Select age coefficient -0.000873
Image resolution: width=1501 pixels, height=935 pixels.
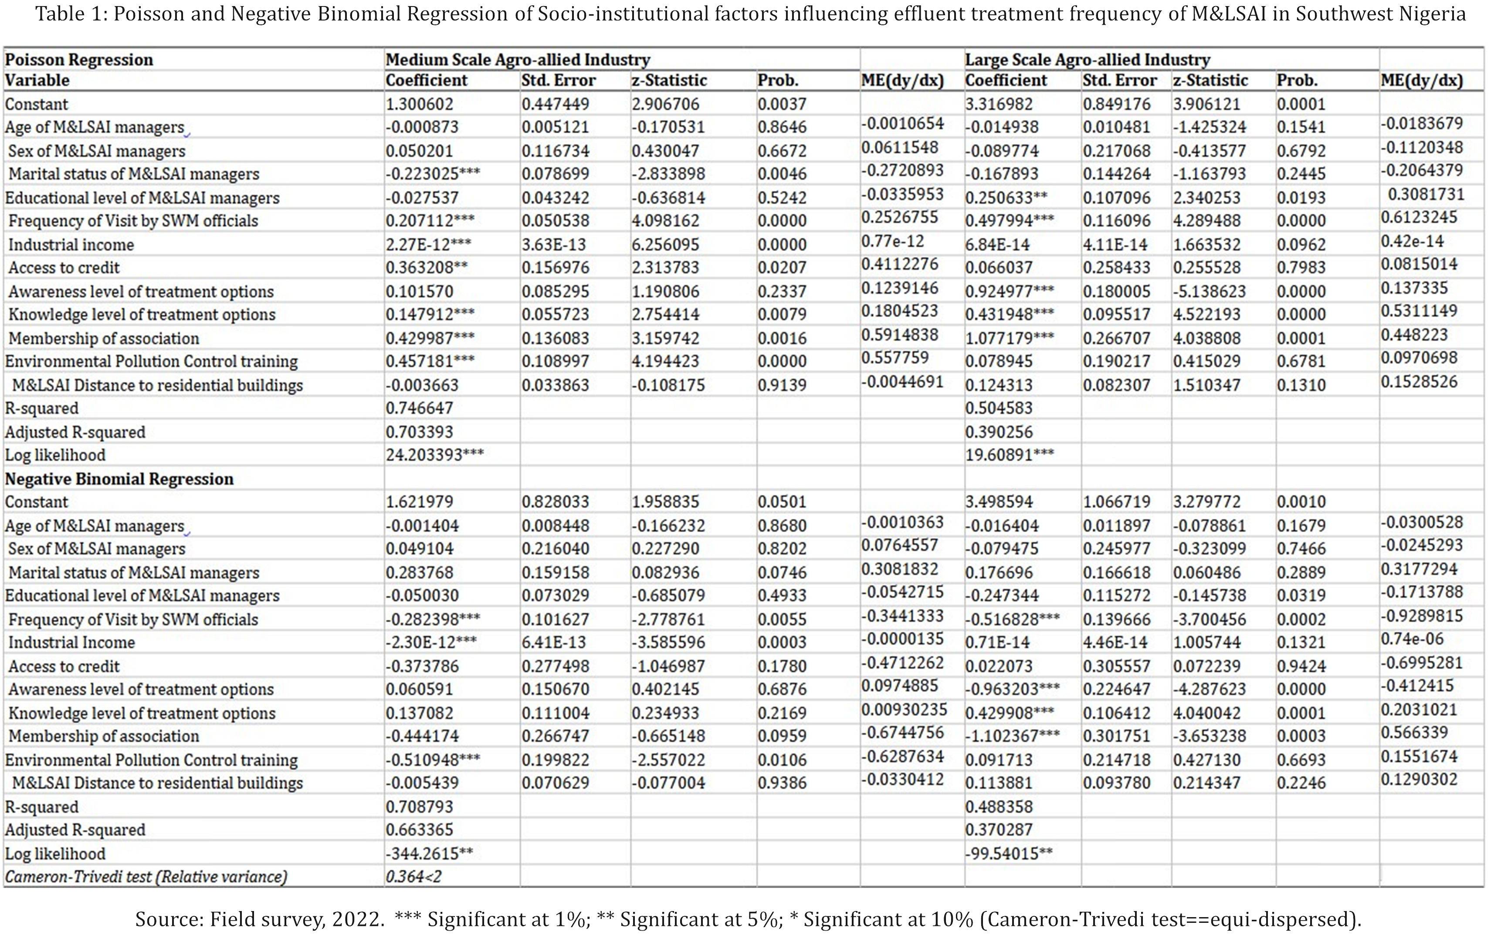click(x=422, y=128)
